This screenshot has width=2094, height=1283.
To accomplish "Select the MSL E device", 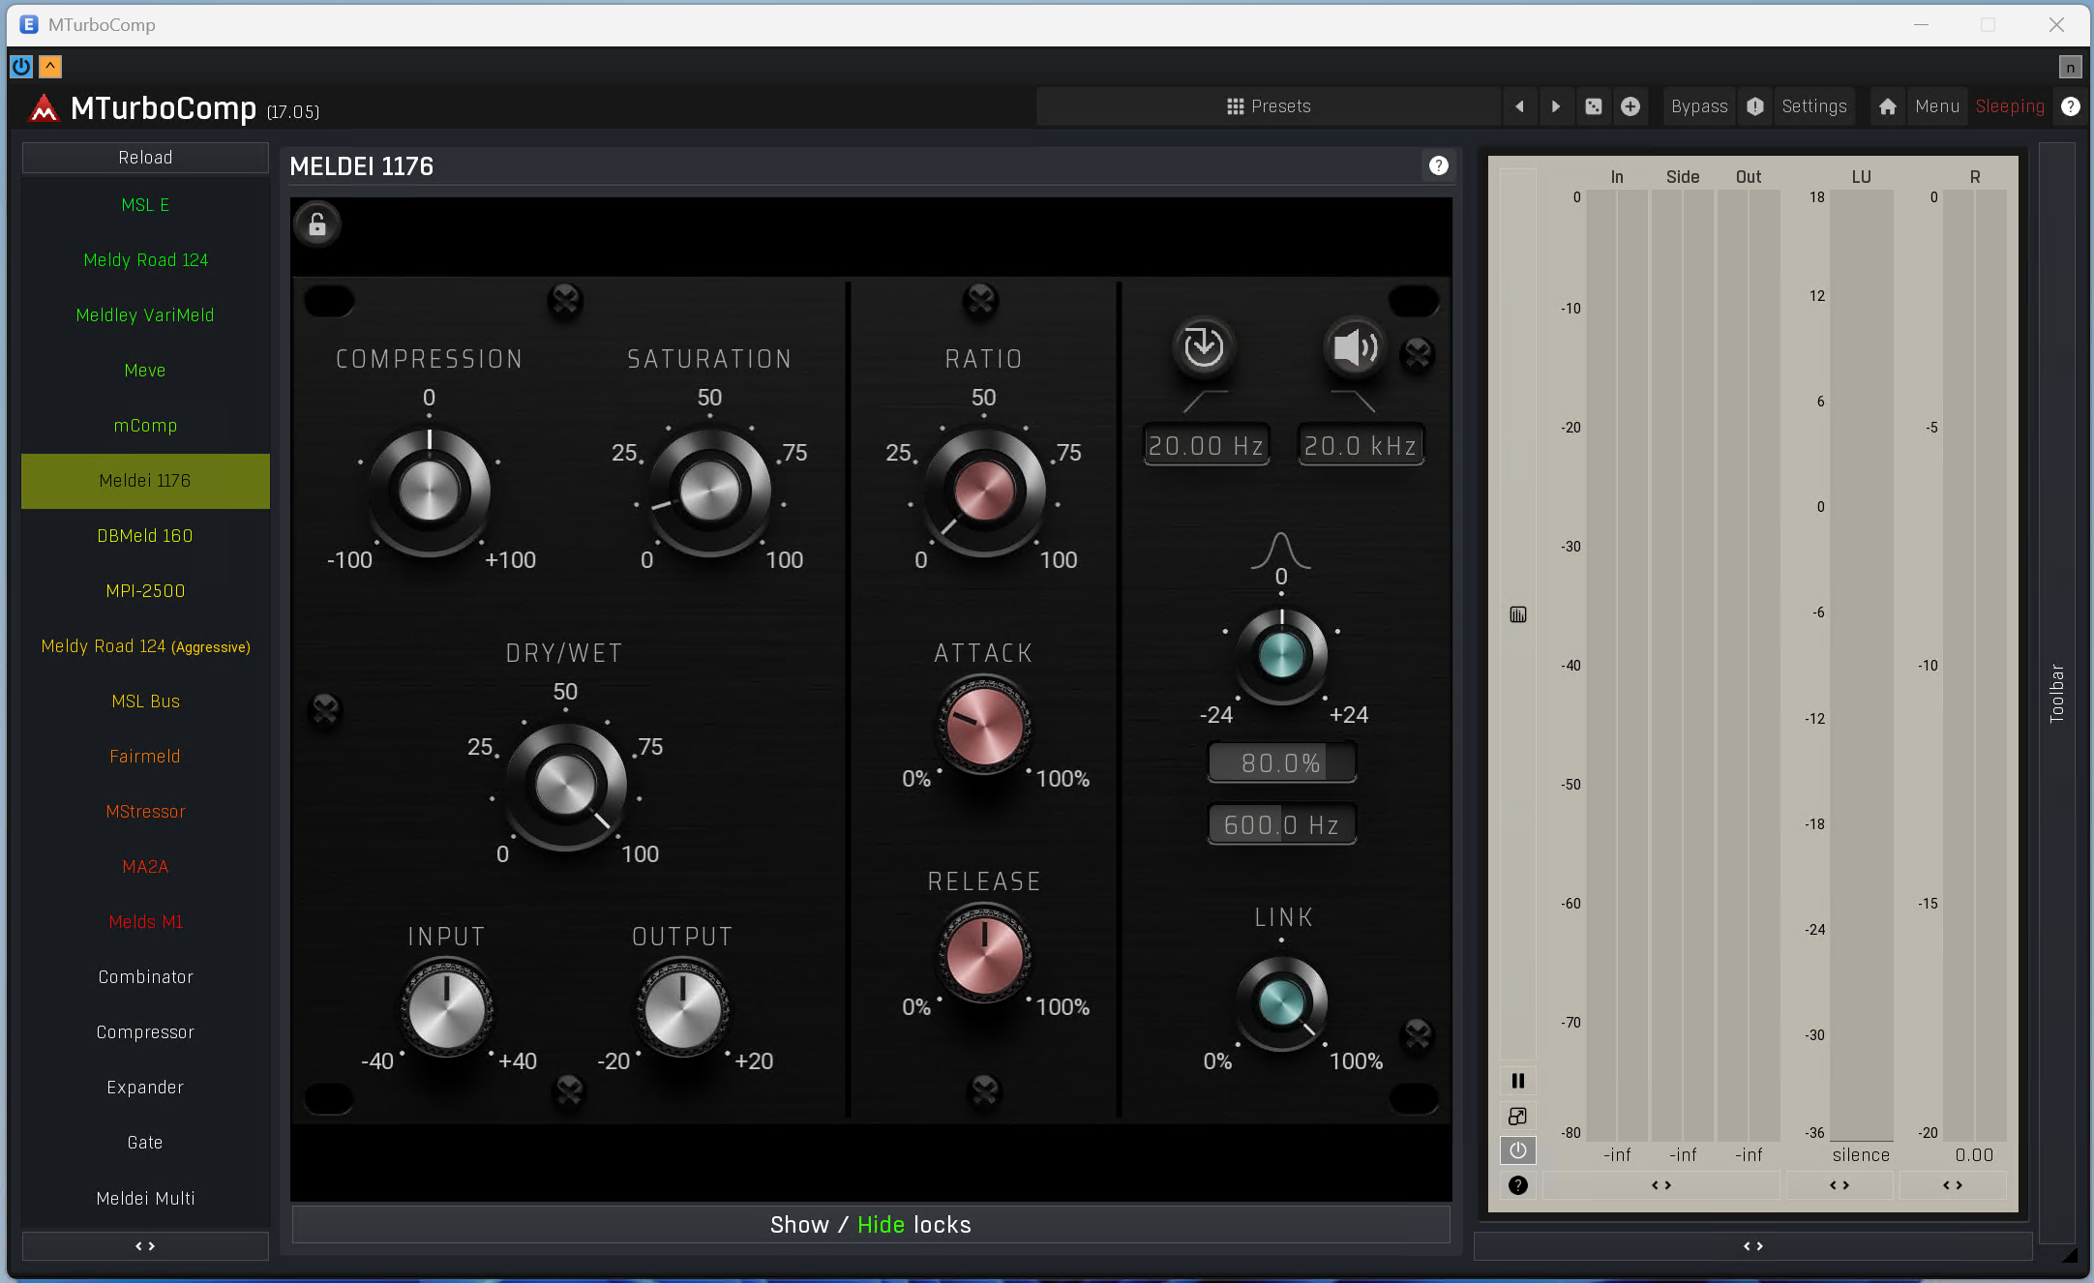I will [x=145, y=205].
